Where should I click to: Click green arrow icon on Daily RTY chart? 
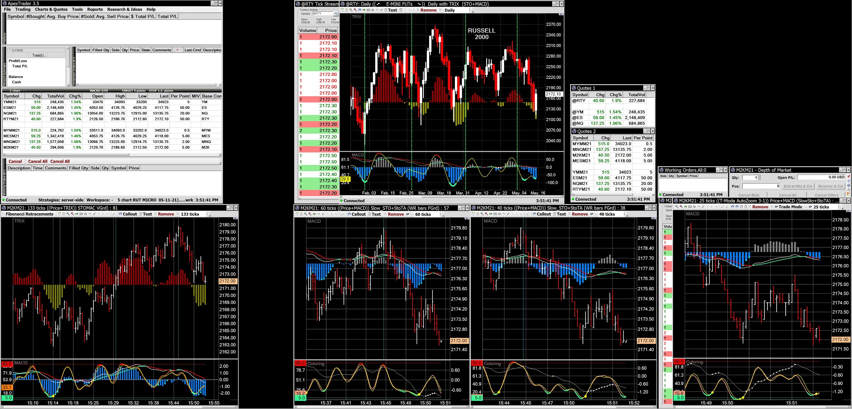364,10
